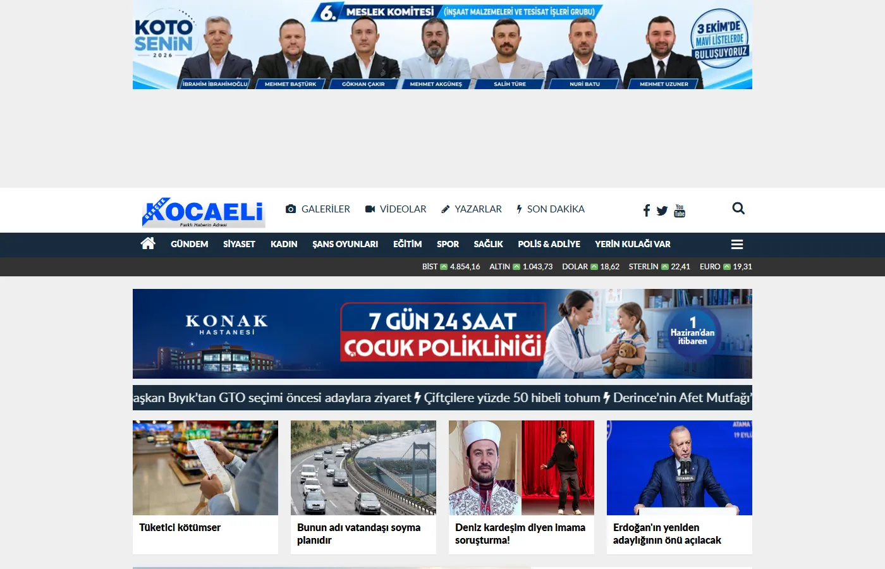Image resolution: width=885 pixels, height=569 pixels.
Task: Click DOLAR value 18,62
Action: point(609,267)
